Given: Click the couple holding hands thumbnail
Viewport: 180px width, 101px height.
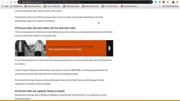Looking at the screenshot, I should click(x=30, y=48).
